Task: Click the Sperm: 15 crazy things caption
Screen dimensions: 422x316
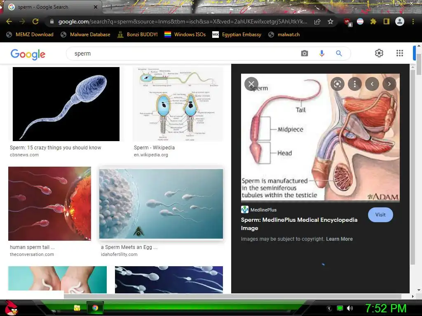Action: click(x=56, y=148)
